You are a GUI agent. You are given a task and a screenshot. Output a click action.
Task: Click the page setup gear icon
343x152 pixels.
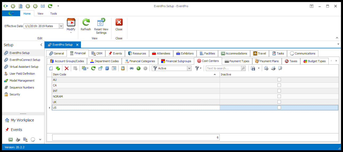point(266,68)
